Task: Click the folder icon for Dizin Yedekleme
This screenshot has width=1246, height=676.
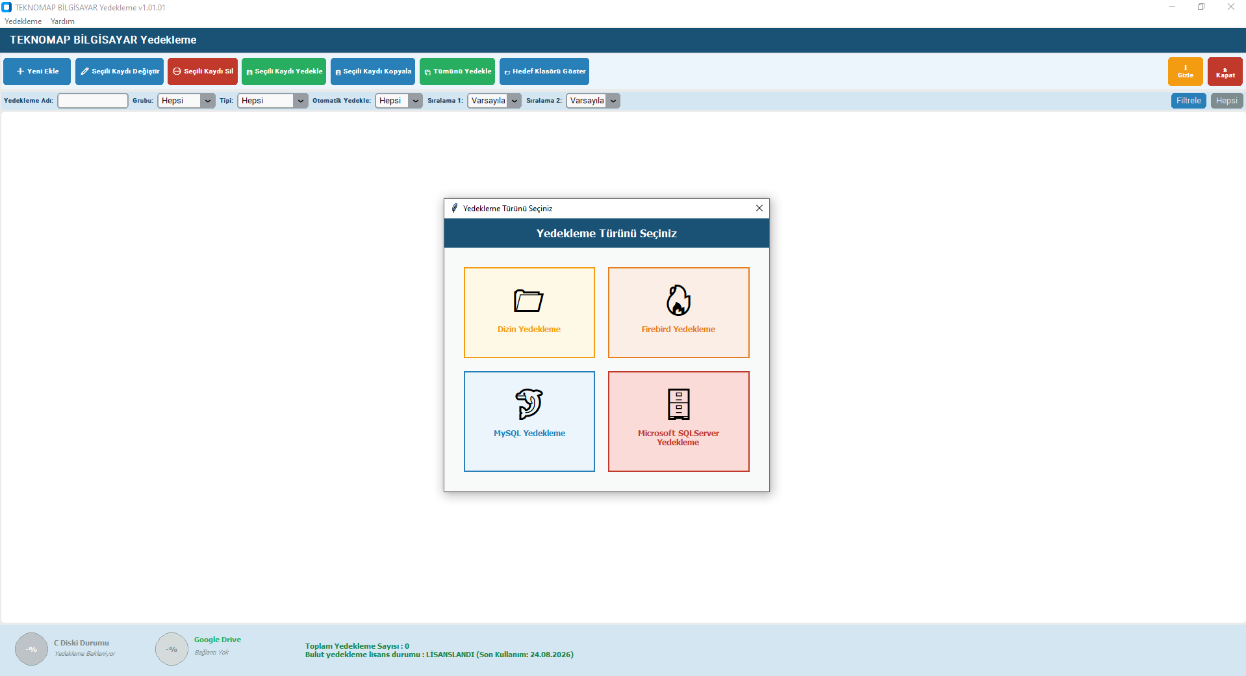Action: coord(529,300)
